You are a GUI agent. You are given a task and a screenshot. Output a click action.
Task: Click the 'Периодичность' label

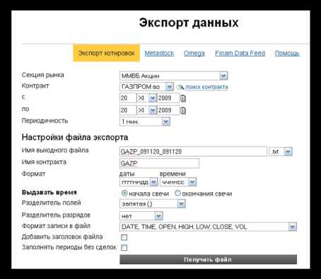[45, 121]
